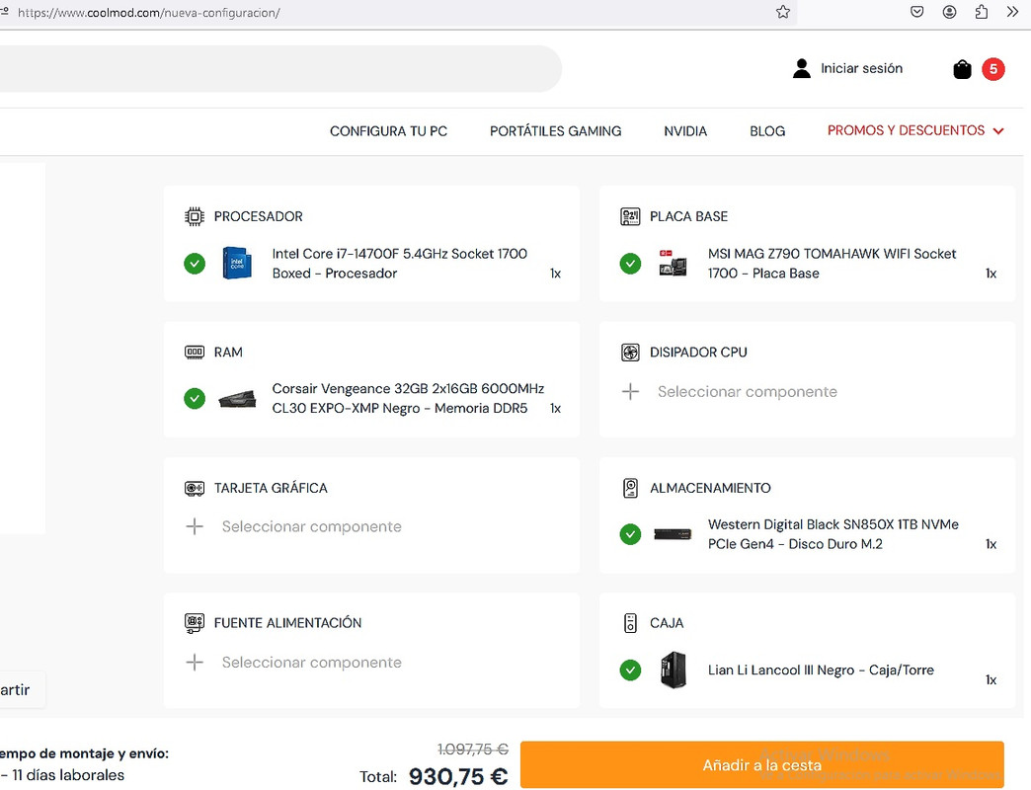
Task: Open the shopping bag cart icon
Action: click(x=962, y=69)
